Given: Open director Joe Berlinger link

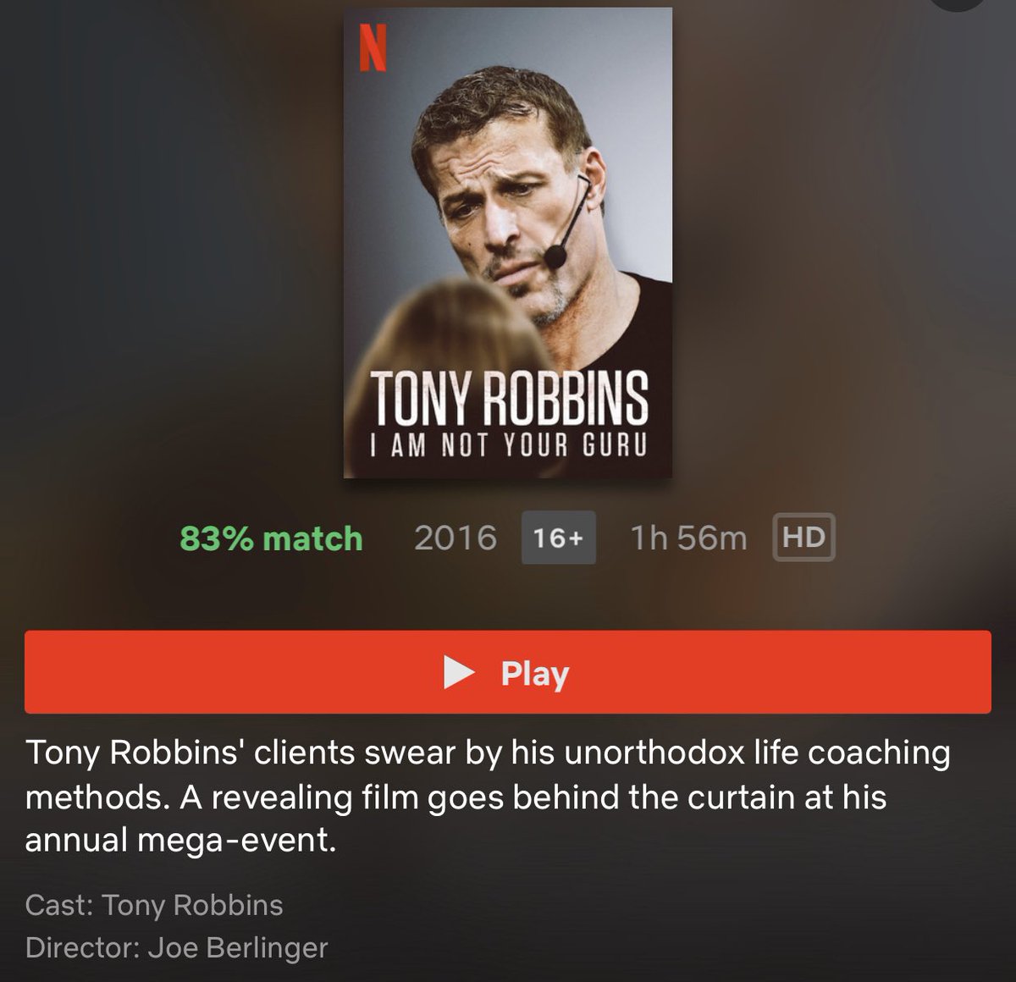Looking at the screenshot, I should [x=237, y=947].
